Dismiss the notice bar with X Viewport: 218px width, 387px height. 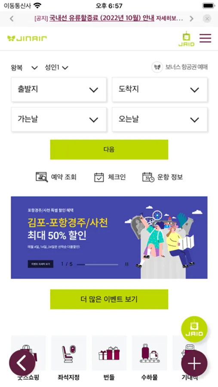pos(207,18)
